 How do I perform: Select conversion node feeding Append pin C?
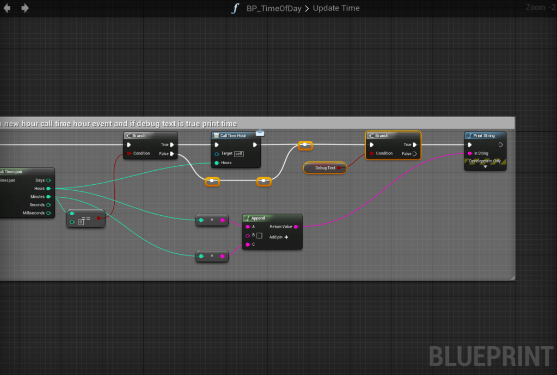tap(212, 256)
